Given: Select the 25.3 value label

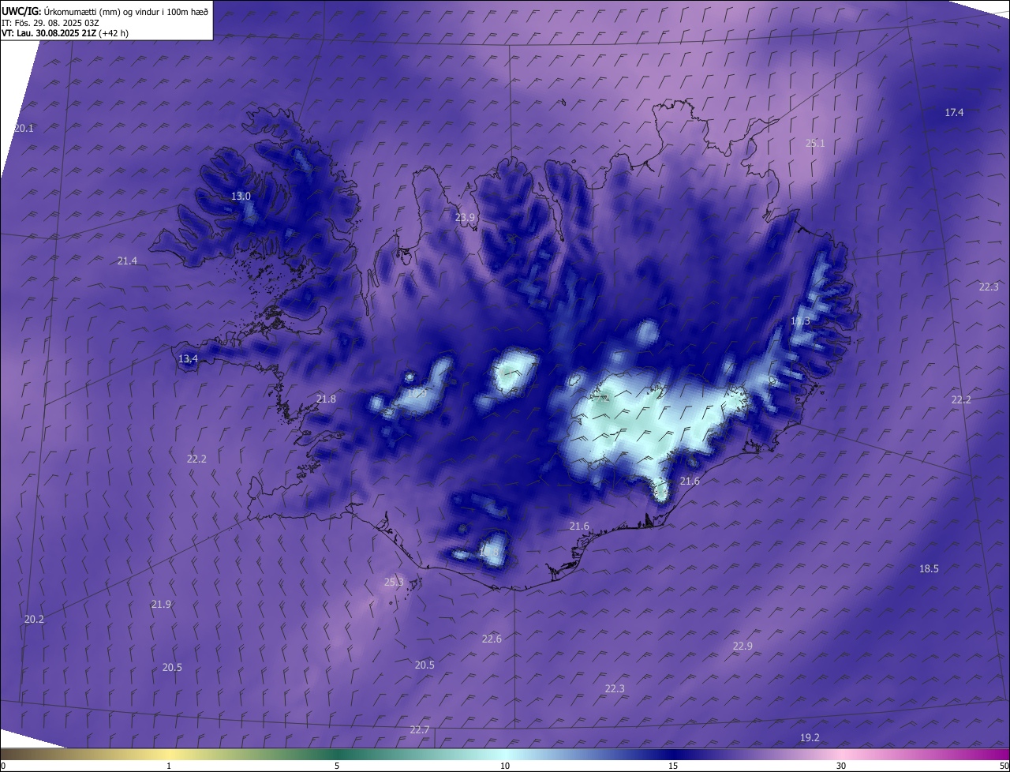Looking at the screenshot, I should click(394, 582).
